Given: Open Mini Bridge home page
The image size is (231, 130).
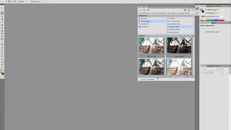Looking at the screenshot, I should tap(148, 10).
